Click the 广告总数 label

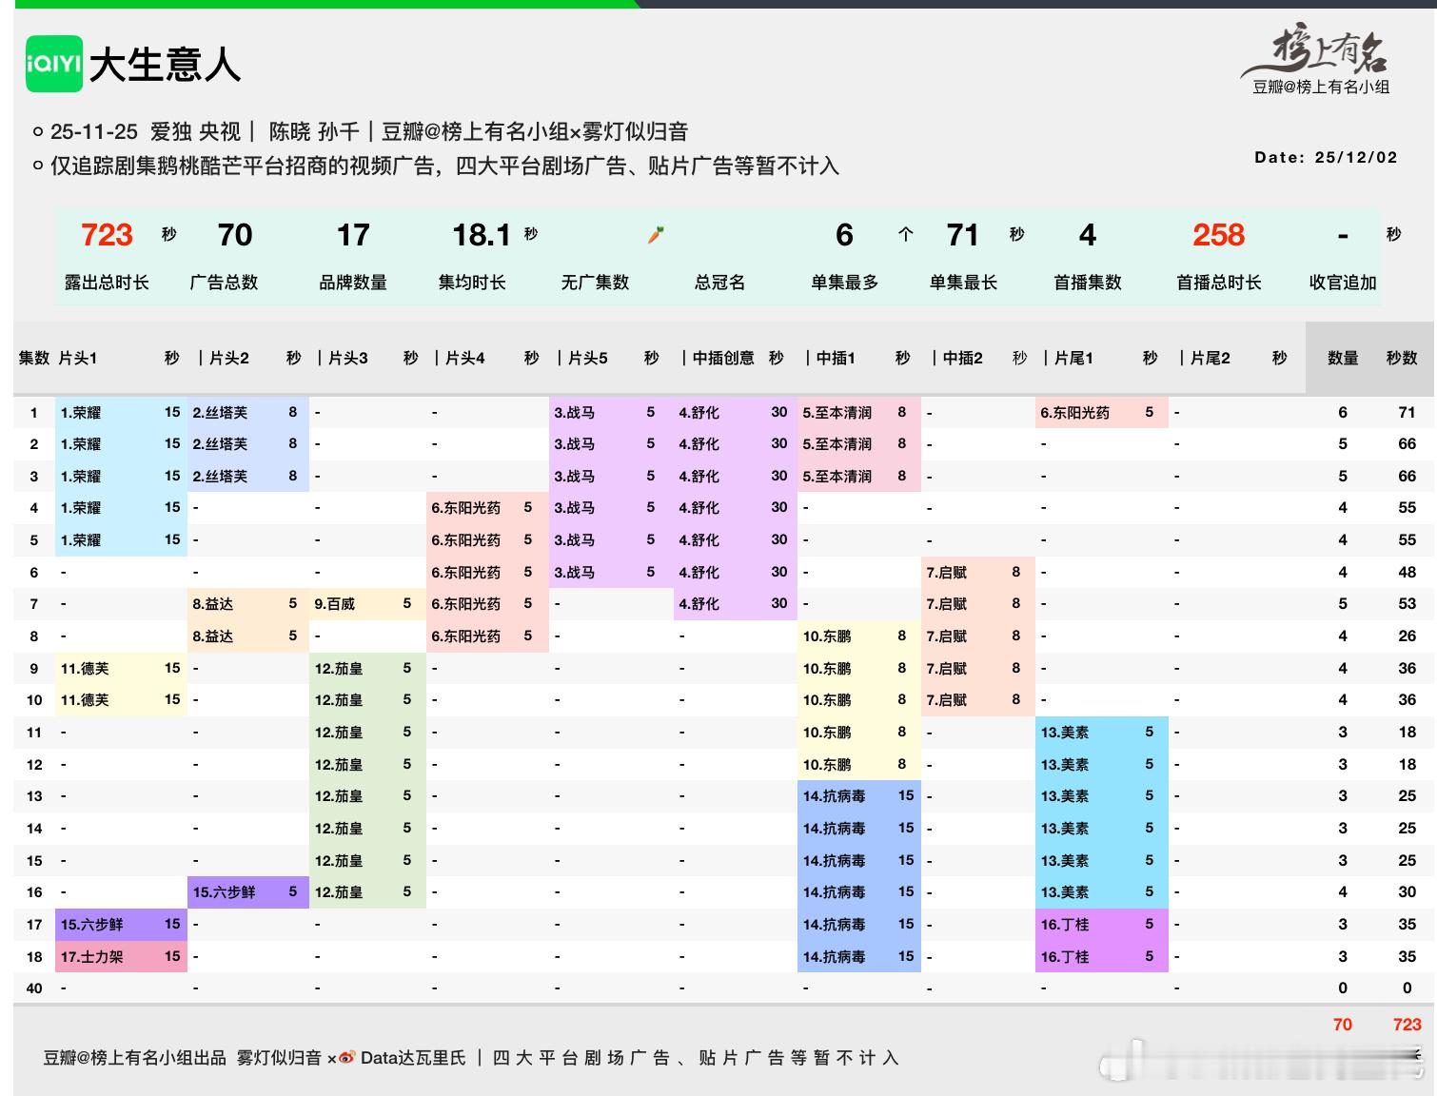pyautogui.click(x=225, y=283)
